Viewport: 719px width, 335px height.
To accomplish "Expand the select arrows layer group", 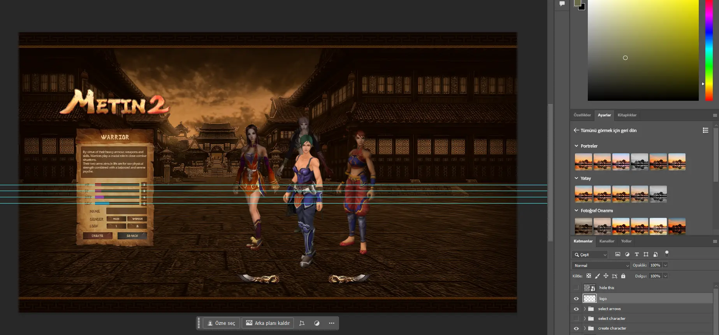I will coord(585,309).
